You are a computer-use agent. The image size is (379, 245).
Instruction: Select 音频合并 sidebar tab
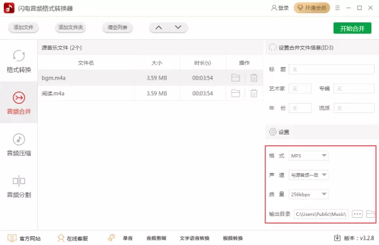click(19, 102)
